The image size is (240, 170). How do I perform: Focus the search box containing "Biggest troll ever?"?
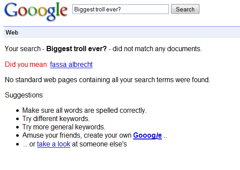(x=120, y=9)
